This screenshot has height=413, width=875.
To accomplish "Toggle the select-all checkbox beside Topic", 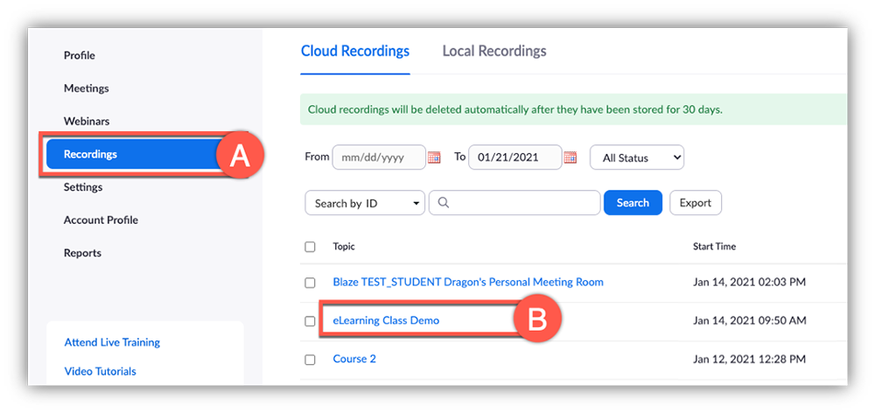I will (310, 247).
